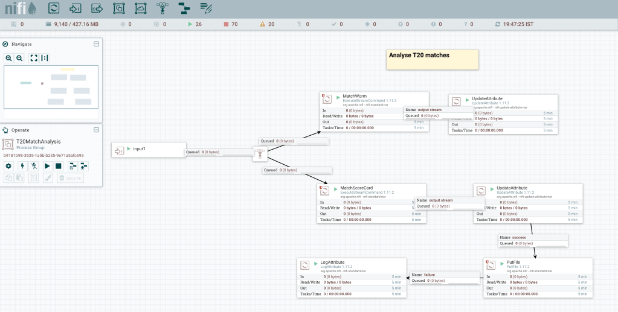
Task: Click the zoom out button in Navigate
Action: click(19, 58)
